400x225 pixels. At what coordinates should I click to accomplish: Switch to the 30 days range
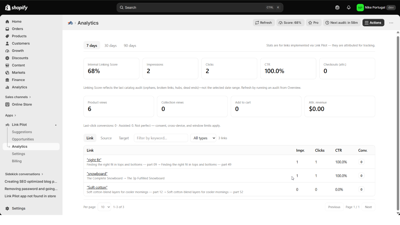[x=110, y=45]
